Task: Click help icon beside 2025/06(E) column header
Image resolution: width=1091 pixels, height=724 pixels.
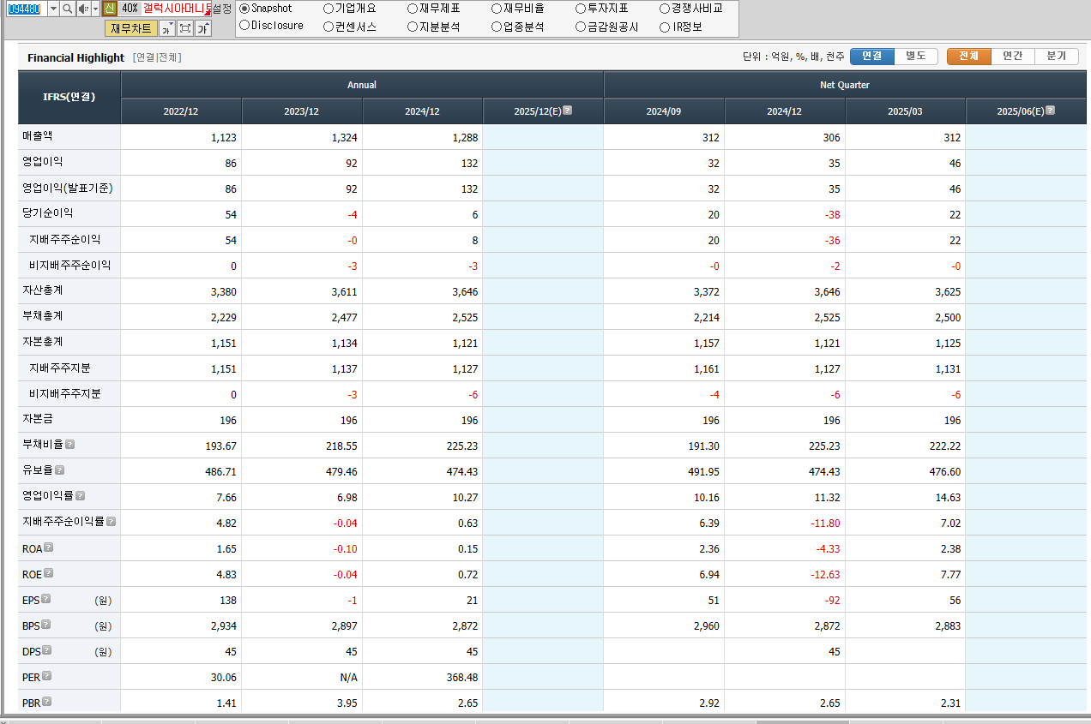Action: tap(1051, 111)
